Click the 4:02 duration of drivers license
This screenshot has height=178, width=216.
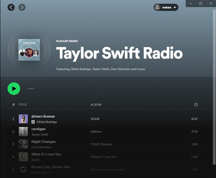(x=194, y=119)
